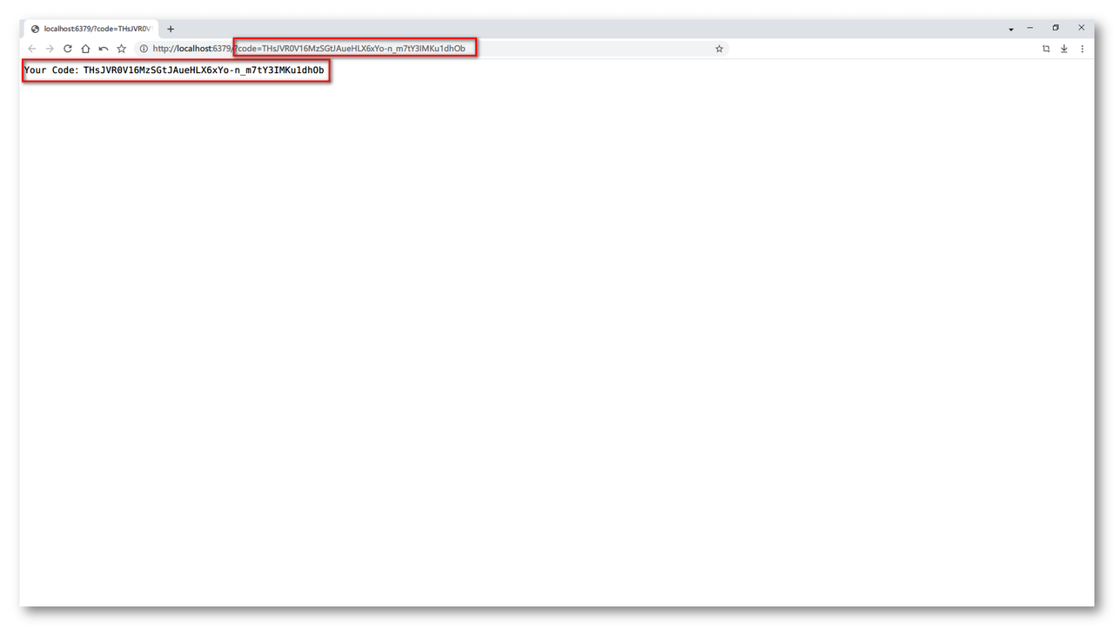Go back to the previous page

click(32, 49)
